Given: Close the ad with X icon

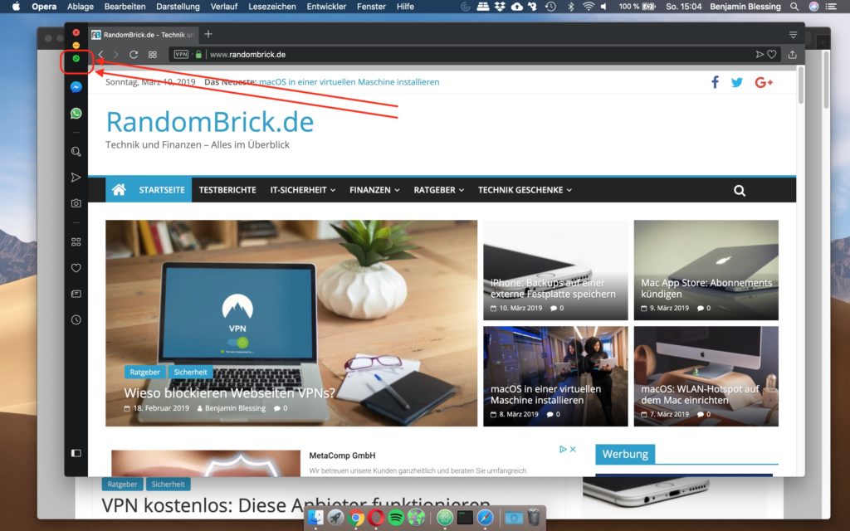Looking at the screenshot, I should pyautogui.click(x=573, y=449).
